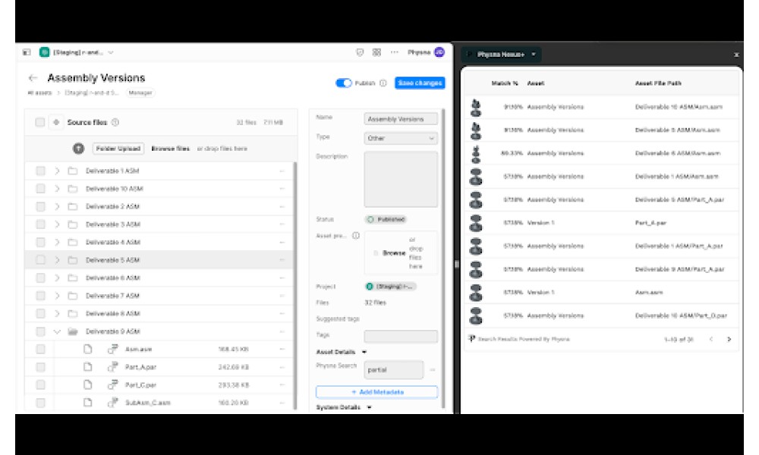Click the CAD link icon beside SubAsm_C.asm
Screen dimensions: 759x455
(113, 402)
